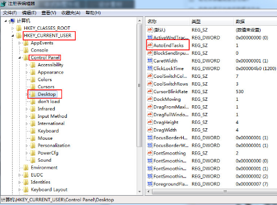Click value list horizontal scroll left arrow
Screen dimensions: 277x205
click(x=148, y=191)
